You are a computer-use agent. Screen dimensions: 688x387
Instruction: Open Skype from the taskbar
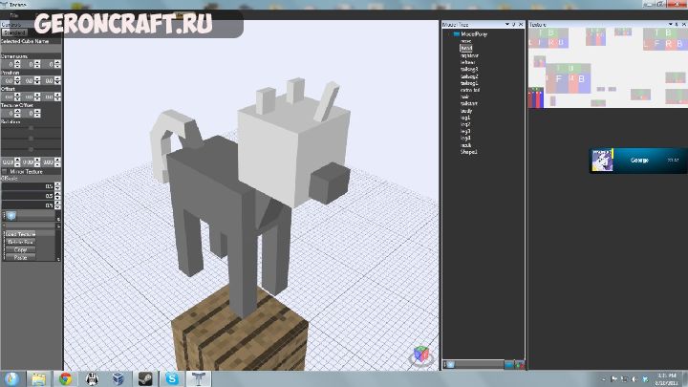[172, 378]
